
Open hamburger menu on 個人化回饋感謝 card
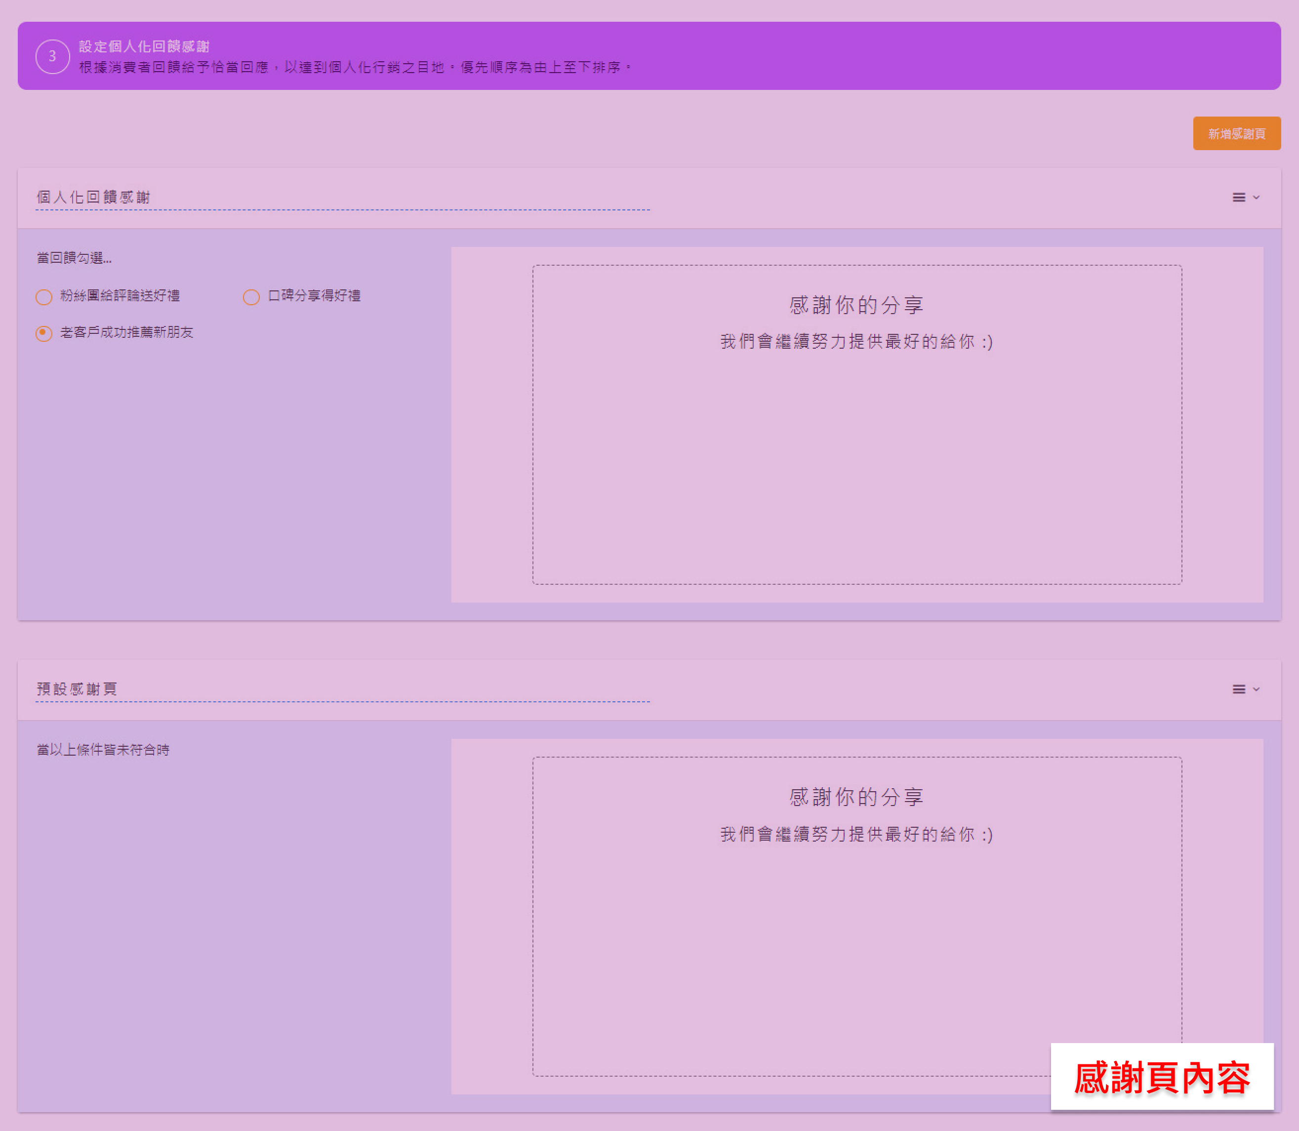coord(1238,198)
